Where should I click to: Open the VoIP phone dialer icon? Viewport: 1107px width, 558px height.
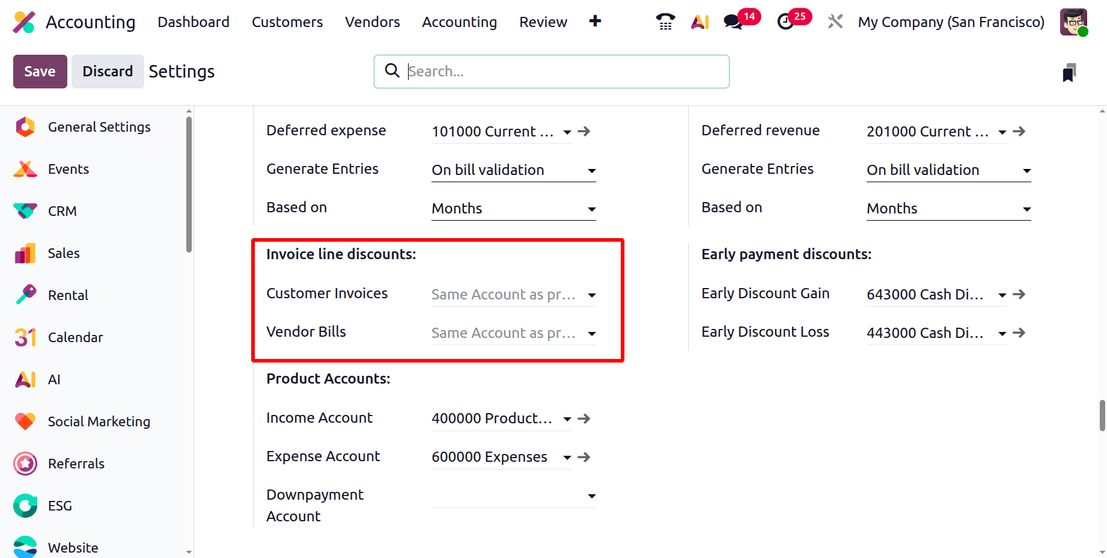pos(665,22)
